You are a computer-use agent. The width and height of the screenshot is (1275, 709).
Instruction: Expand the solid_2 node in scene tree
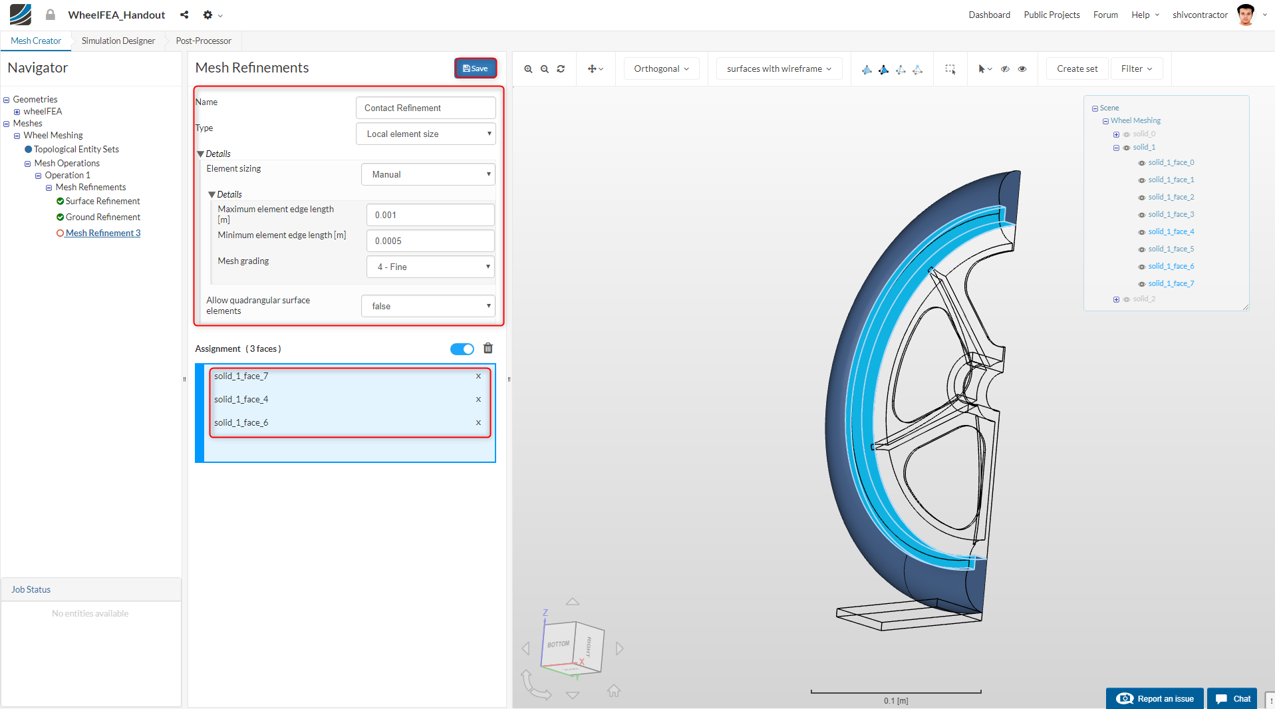(x=1116, y=299)
